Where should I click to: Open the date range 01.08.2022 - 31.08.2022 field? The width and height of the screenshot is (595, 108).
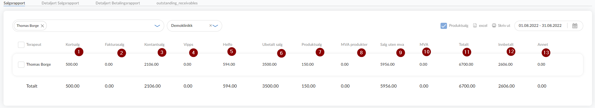pos(540,26)
